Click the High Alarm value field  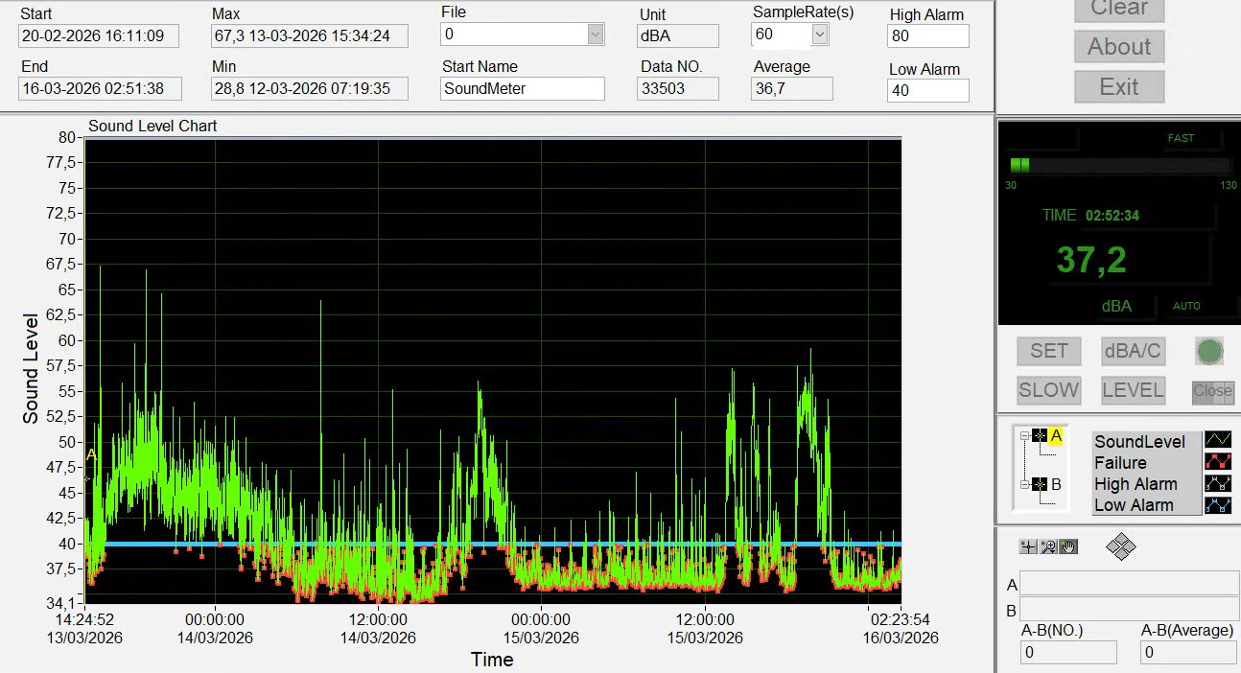[x=927, y=36]
